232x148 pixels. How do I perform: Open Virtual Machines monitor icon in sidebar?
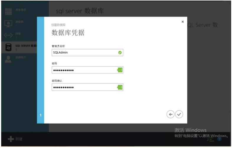pyautogui.click(x=8, y=23)
